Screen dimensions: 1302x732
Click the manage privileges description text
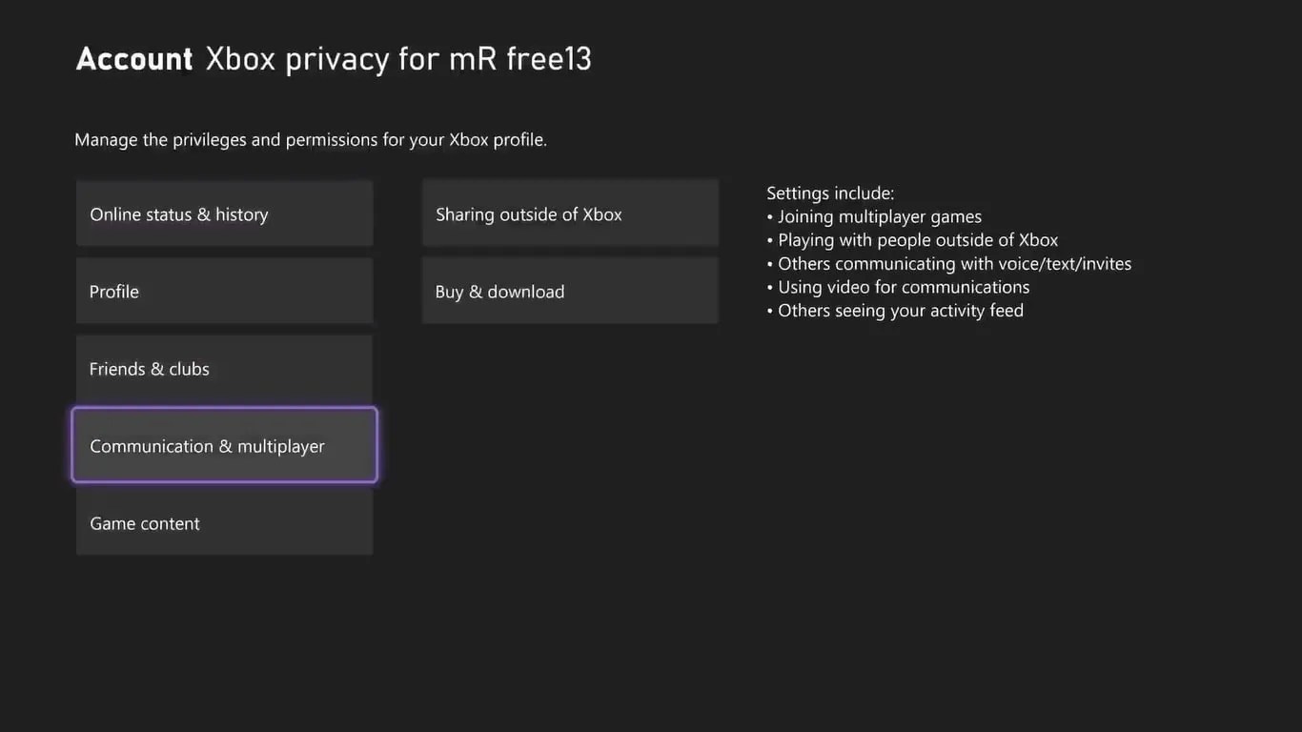click(x=311, y=139)
